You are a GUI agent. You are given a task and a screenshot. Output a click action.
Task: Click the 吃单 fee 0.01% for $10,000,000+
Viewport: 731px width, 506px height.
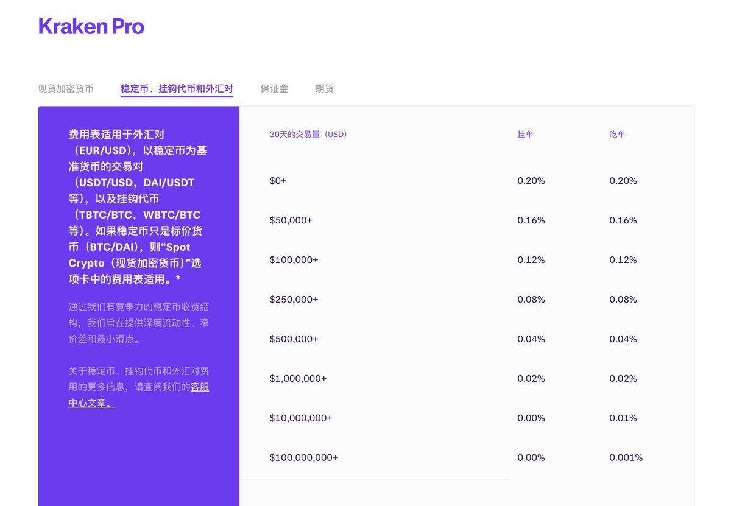point(623,418)
